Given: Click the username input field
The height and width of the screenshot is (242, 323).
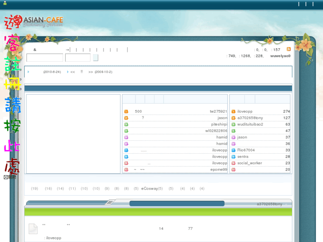Looking at the screenshot, I should coord(45,58).
